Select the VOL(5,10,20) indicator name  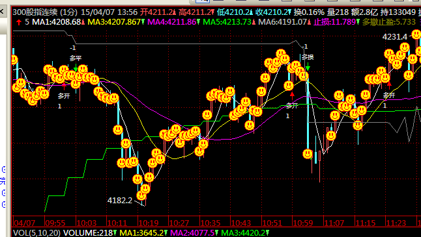[36, 232]
